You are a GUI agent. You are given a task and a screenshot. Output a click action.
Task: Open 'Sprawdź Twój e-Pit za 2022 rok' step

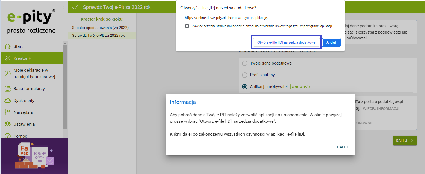(x=98, y=35)
